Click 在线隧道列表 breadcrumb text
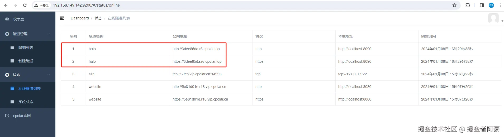504x137 pixels. 119,18
